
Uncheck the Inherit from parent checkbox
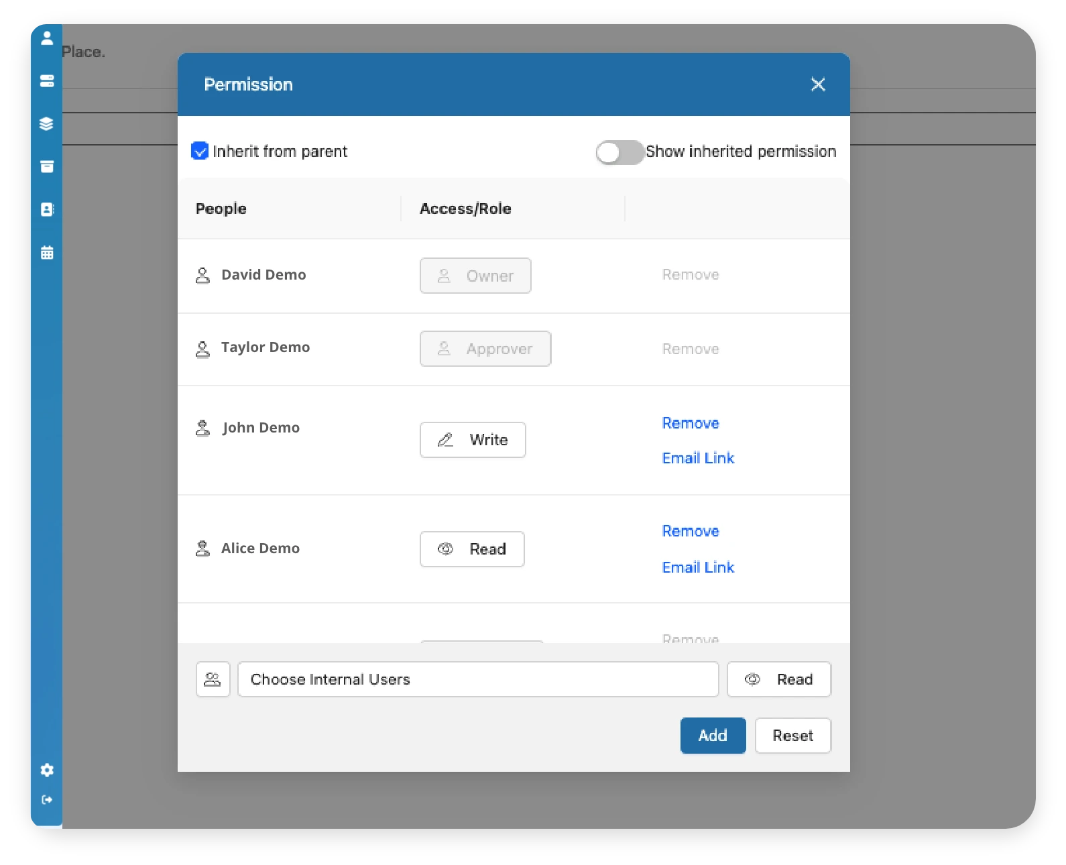[200, 151]
